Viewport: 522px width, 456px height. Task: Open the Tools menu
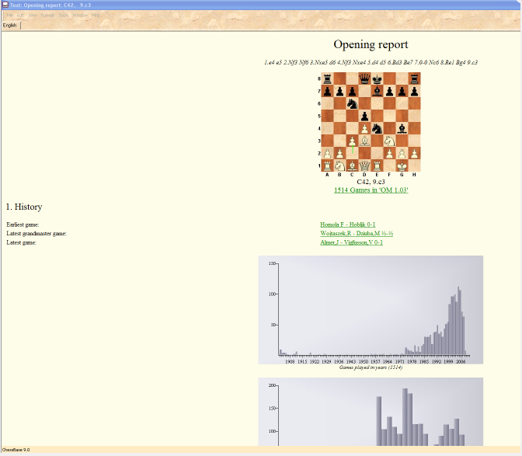(64, 16)
